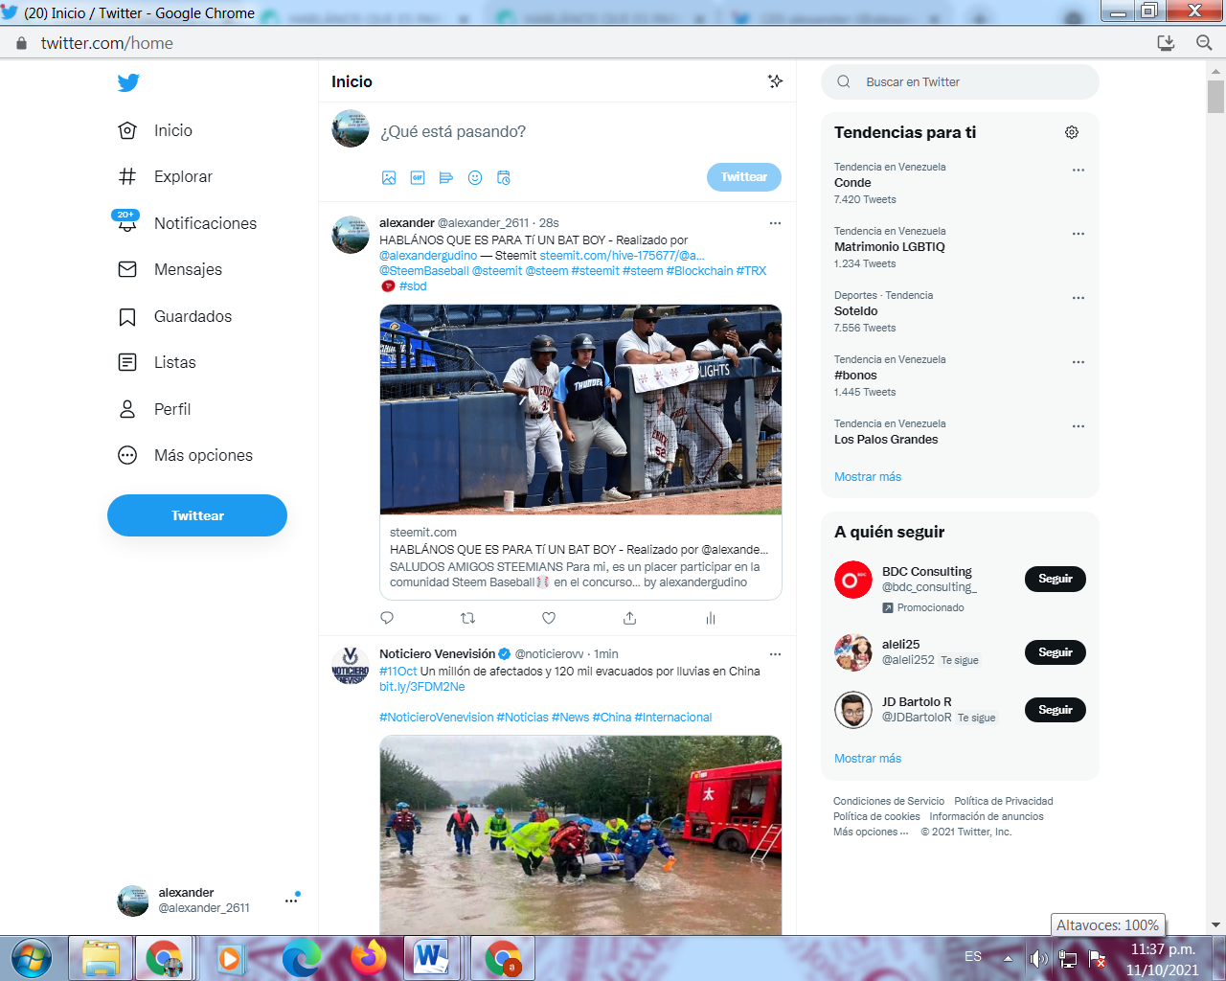This screenshot has height=981, width=1226.
Task: Add a GIF to the tweet
Action: coord(418,177)
